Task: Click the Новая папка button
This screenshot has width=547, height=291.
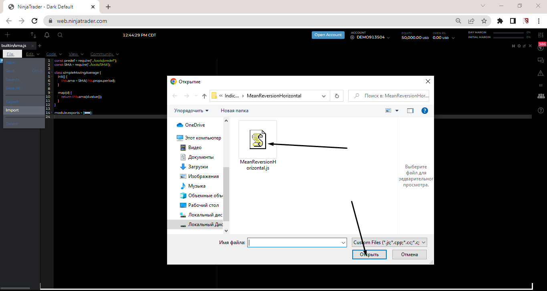Action: click(x=234, y=111)
